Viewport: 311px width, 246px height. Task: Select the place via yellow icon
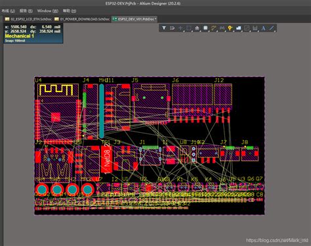(x=230, y=28)
